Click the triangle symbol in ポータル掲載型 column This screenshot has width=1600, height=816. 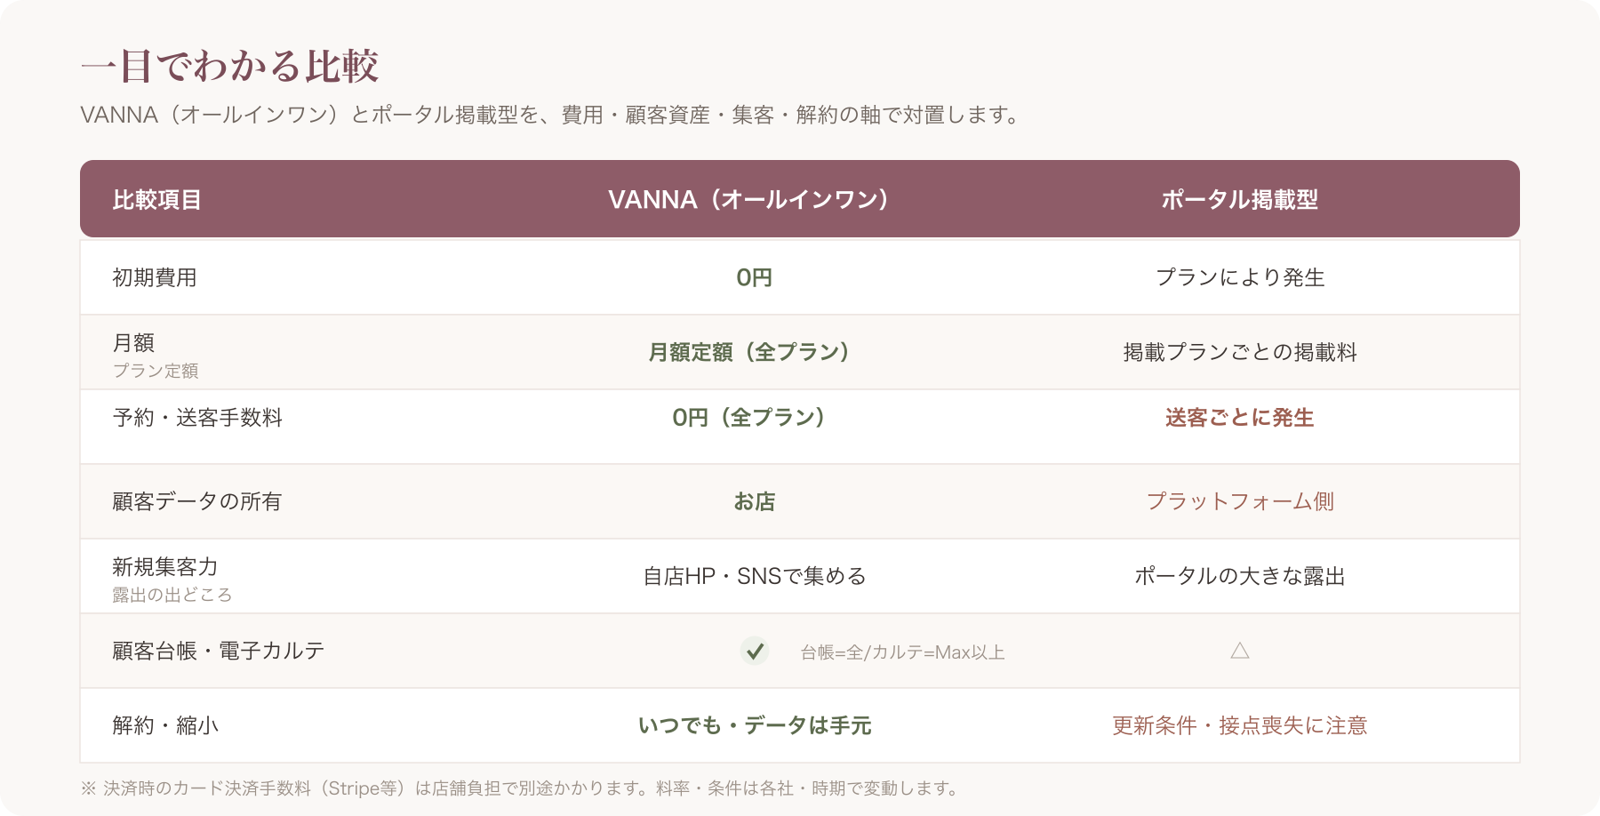1240,651
